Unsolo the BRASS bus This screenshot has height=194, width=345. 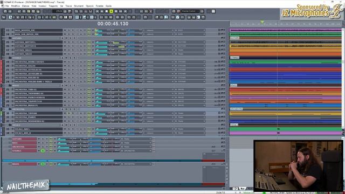(x=43, y=164)
